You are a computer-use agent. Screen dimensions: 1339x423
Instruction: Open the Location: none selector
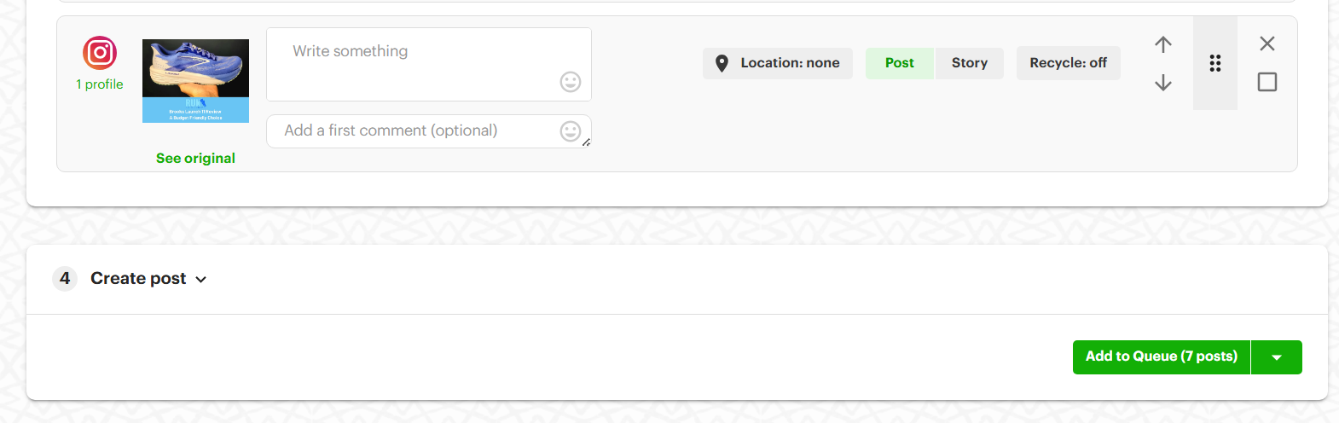coord(778,63)
